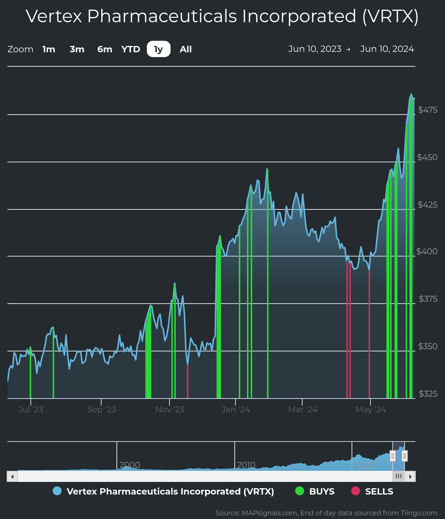Show the All time range
The image size is (445, 519).
coord(185,49)
